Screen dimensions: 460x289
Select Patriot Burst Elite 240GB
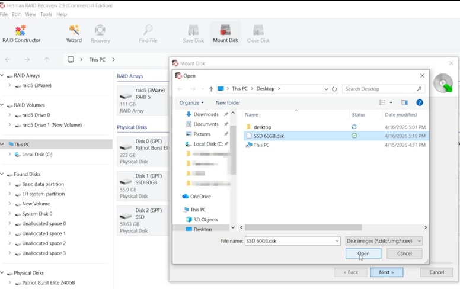(x=49, y=283)
